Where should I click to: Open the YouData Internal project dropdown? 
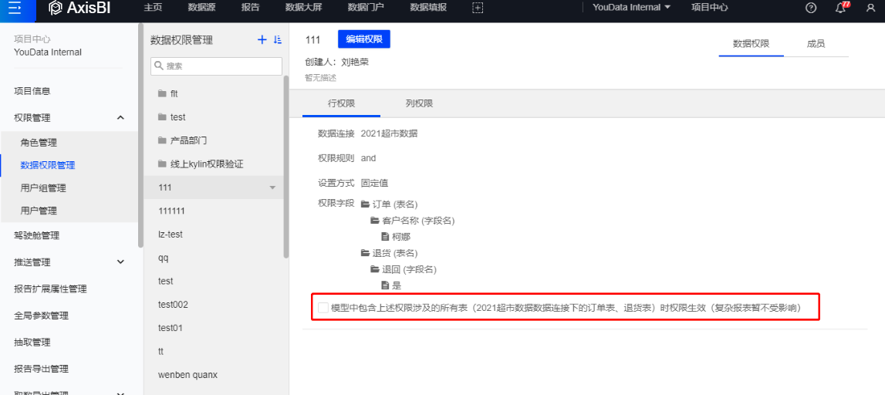point(631,8)
